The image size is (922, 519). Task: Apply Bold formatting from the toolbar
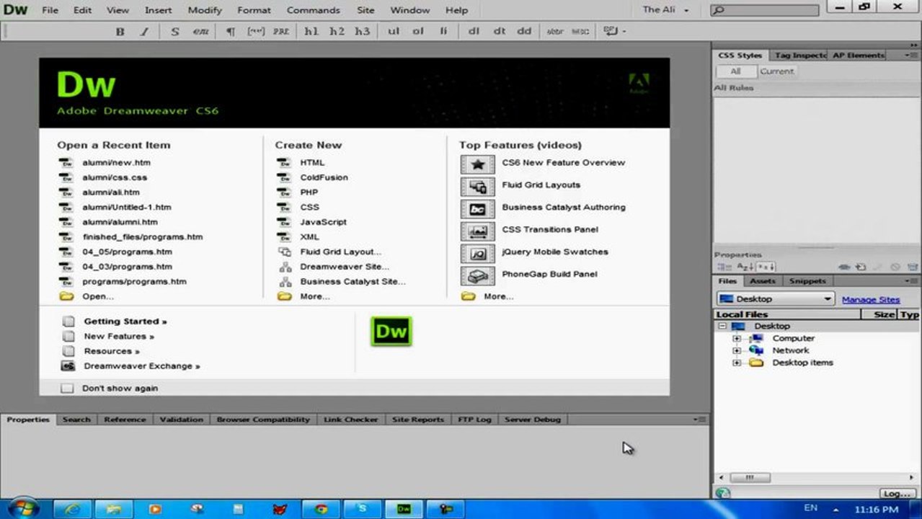click(120, 32)
